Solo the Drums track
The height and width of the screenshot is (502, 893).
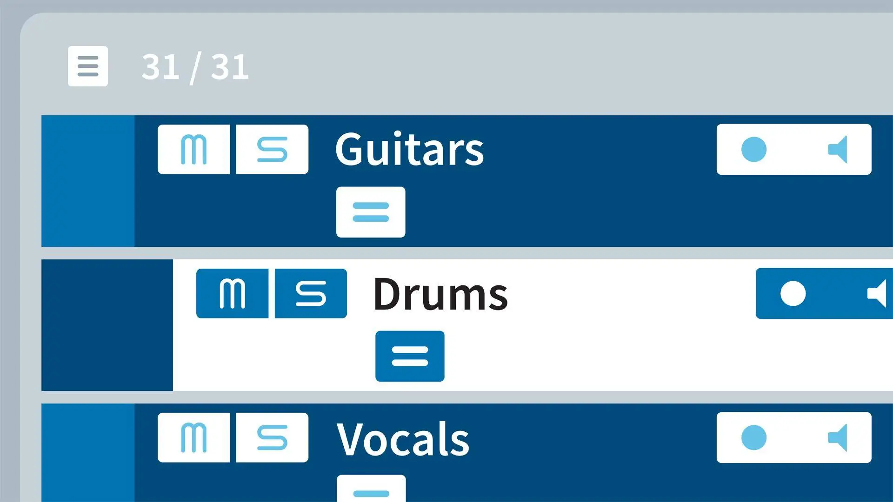tap(311, 293)
